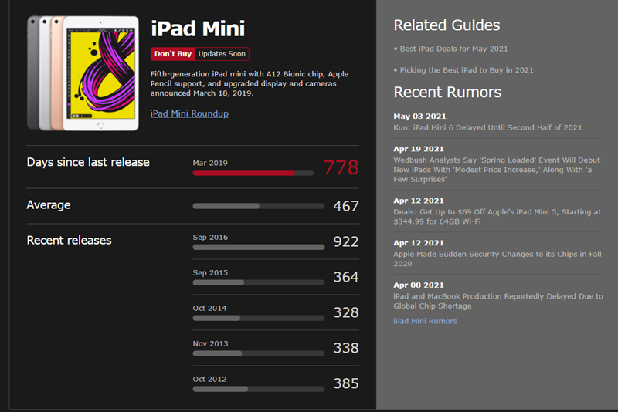
Task: Click the red Don't Buy badge
Action: pyautogui.click(x=172, y=54)
